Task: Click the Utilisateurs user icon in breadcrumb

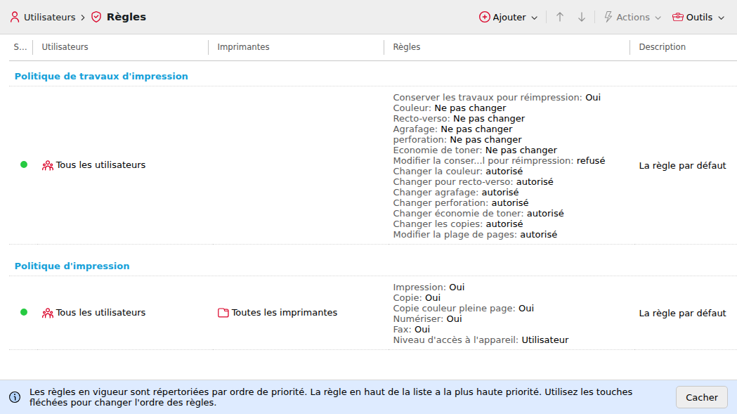Action: [15, 17]
